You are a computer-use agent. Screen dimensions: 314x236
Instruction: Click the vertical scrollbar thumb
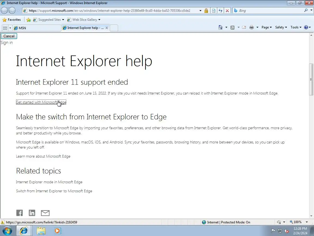[x=311, y=79]
